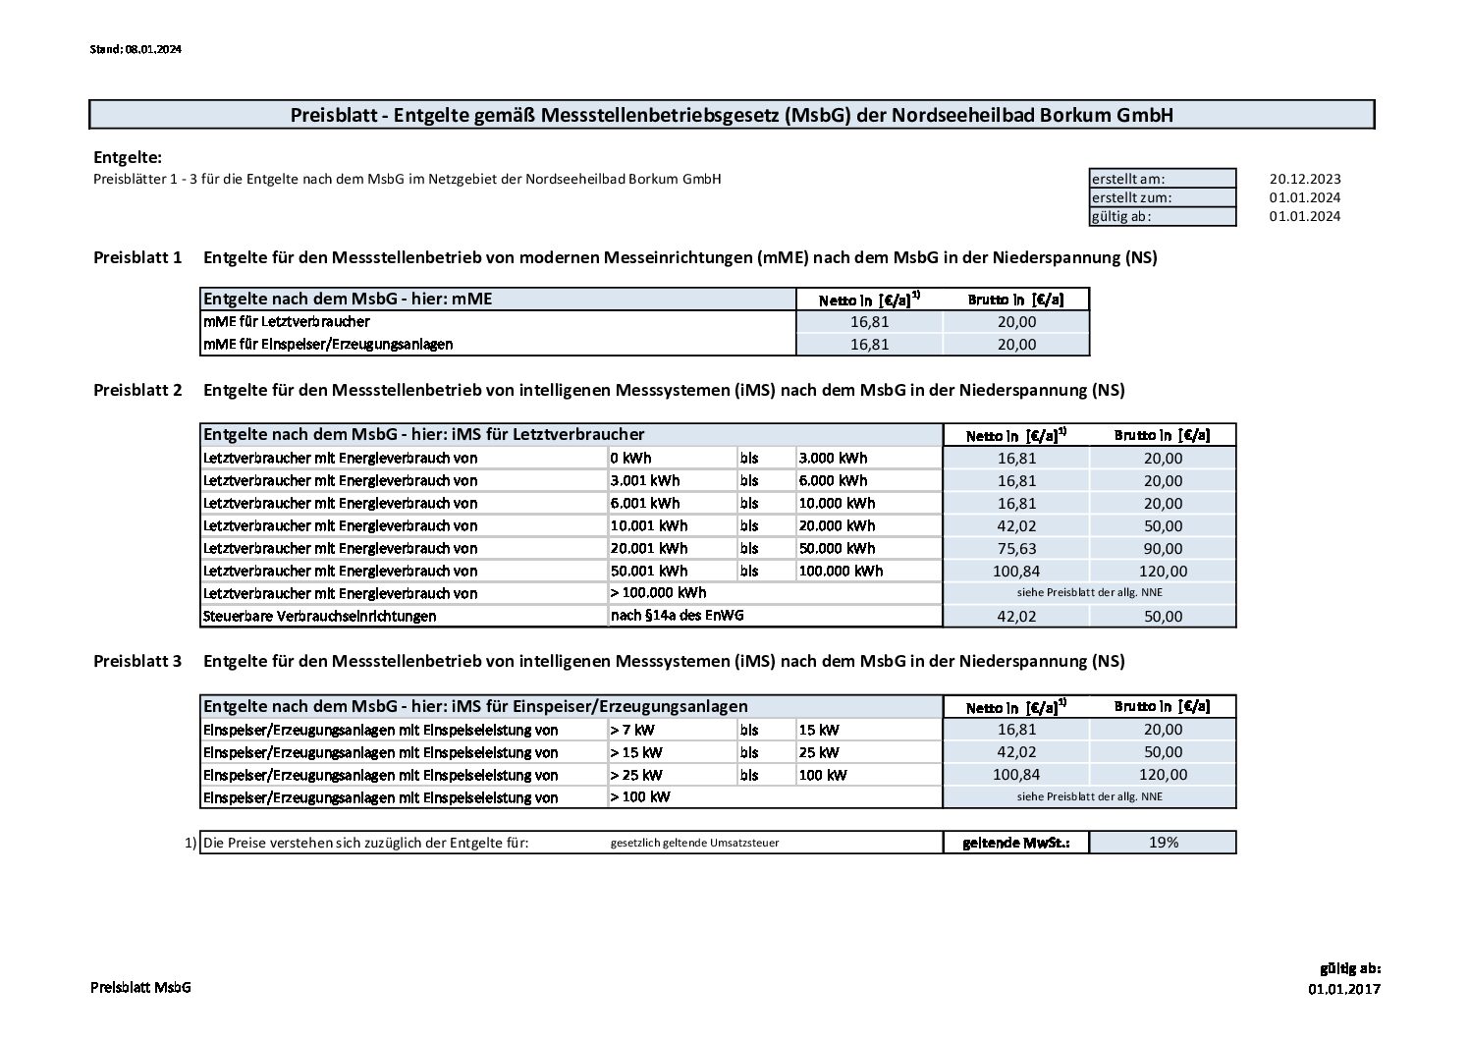Click the '100.000 kWh' upper limit cell
Image resolution: width=1469 pixels, height=1039 pixels.
869,571
